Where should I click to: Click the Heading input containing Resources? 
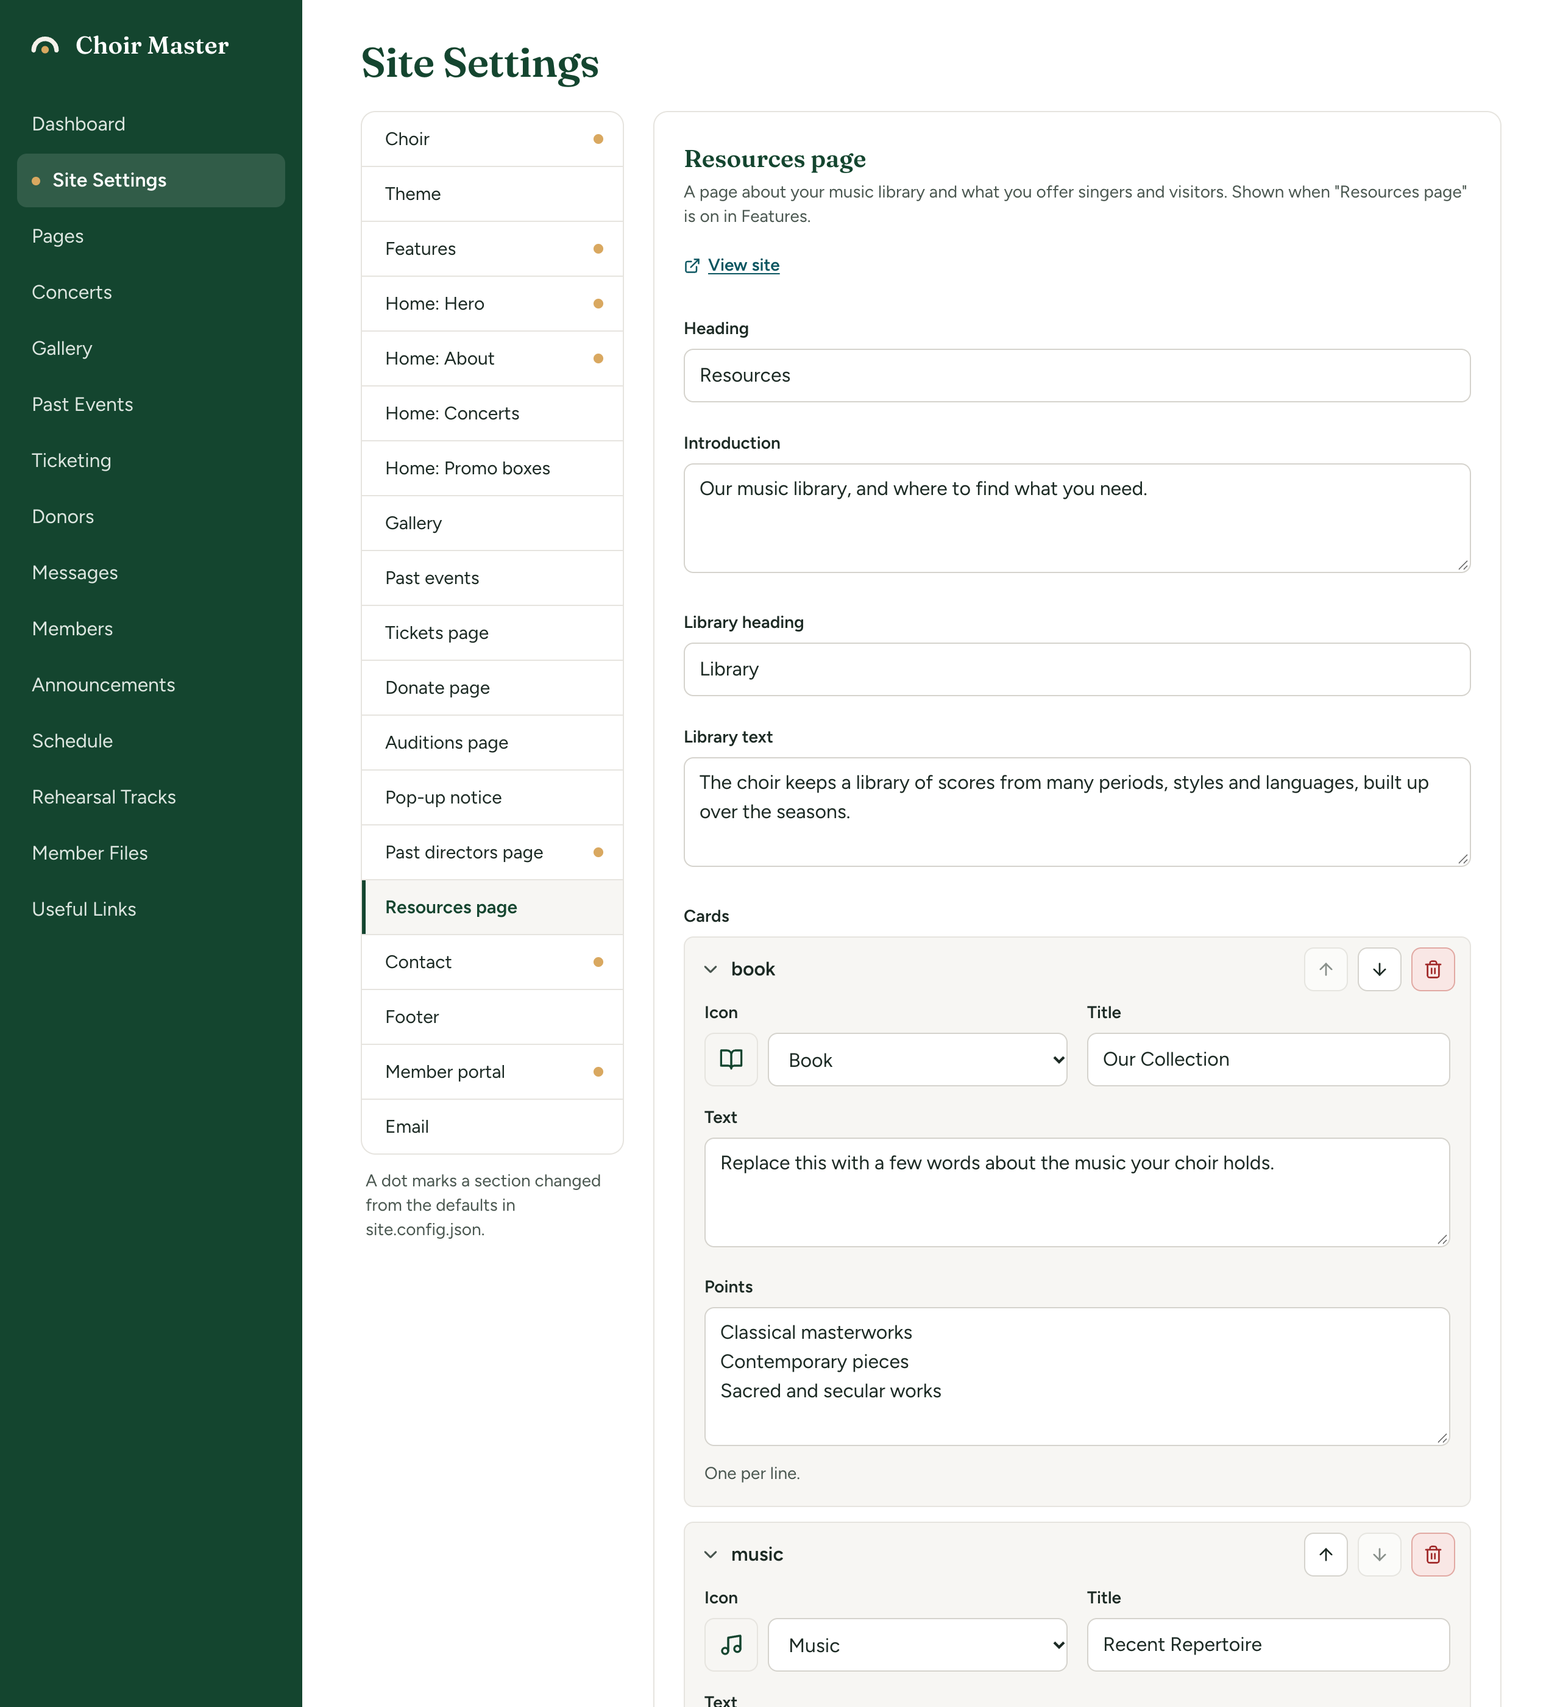1077,376
